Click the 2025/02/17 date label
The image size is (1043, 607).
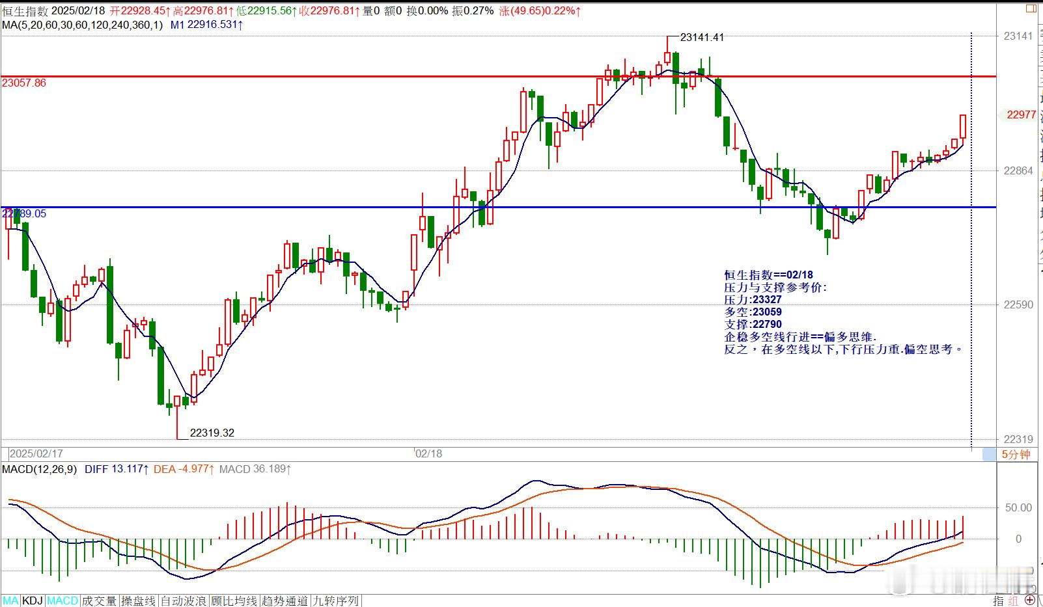coord(36,453)
